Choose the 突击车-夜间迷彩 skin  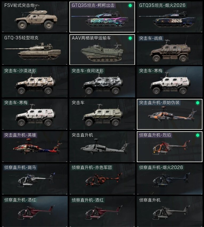click(x=102, y=82)
